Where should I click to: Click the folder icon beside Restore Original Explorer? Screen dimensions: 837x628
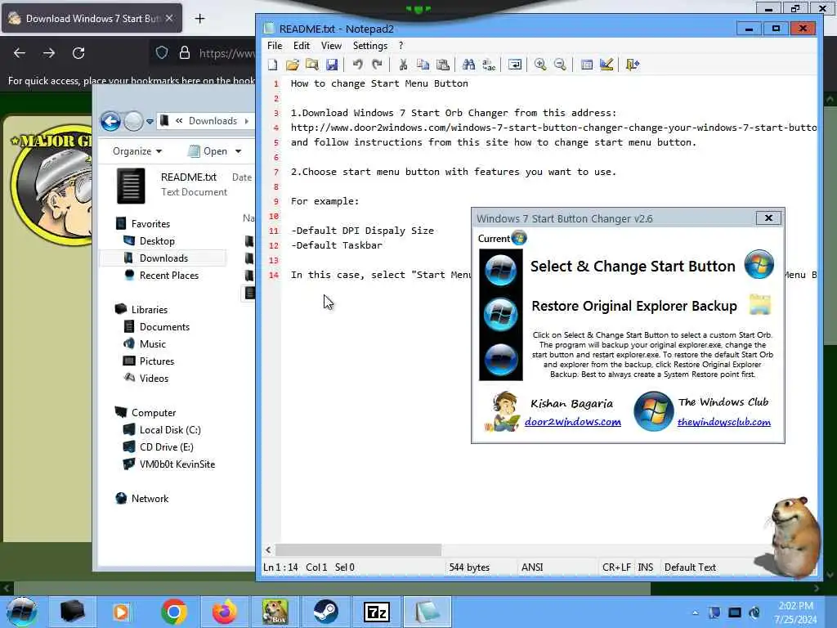pyautogui.click(x=759, y=304)
